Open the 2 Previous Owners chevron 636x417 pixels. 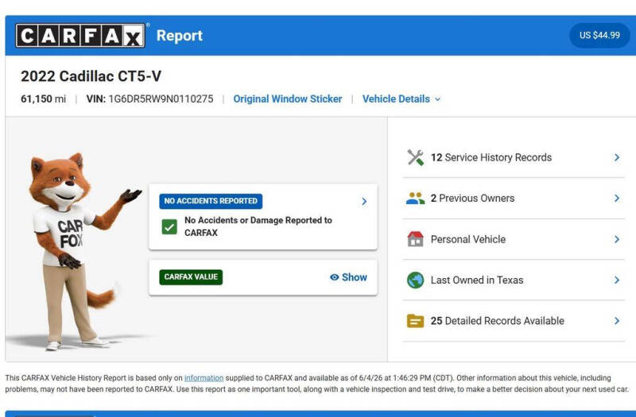[617, 198]
